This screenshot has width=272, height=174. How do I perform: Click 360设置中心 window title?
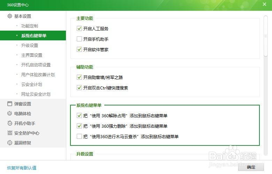tap(18, 5)
